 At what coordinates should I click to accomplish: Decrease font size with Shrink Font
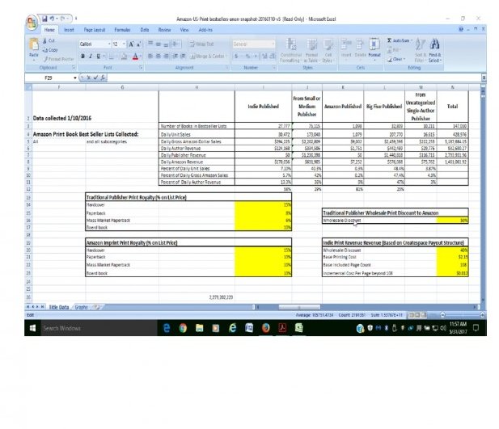click(138, 44)
